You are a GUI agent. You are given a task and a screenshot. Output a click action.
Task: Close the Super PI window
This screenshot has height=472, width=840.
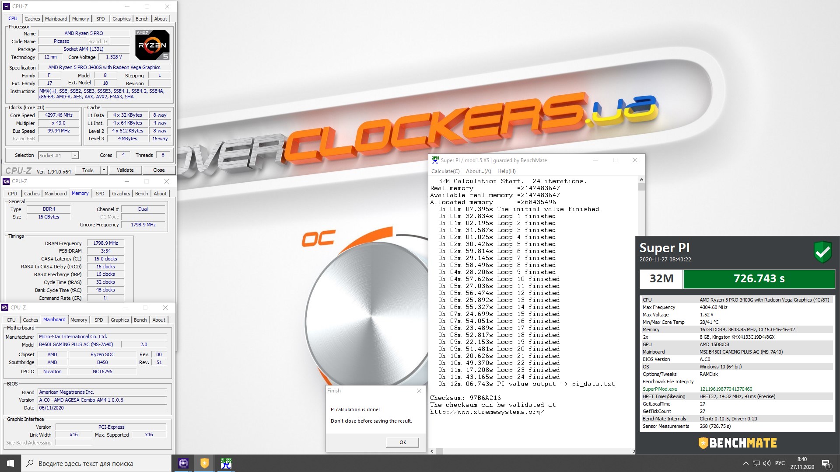click(x=635, y=160)
